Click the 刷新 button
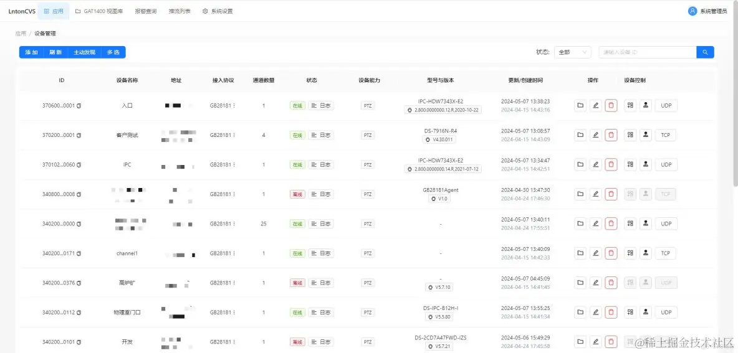Image resolution: width=738 pixels, height=353 pixels. 55,52
